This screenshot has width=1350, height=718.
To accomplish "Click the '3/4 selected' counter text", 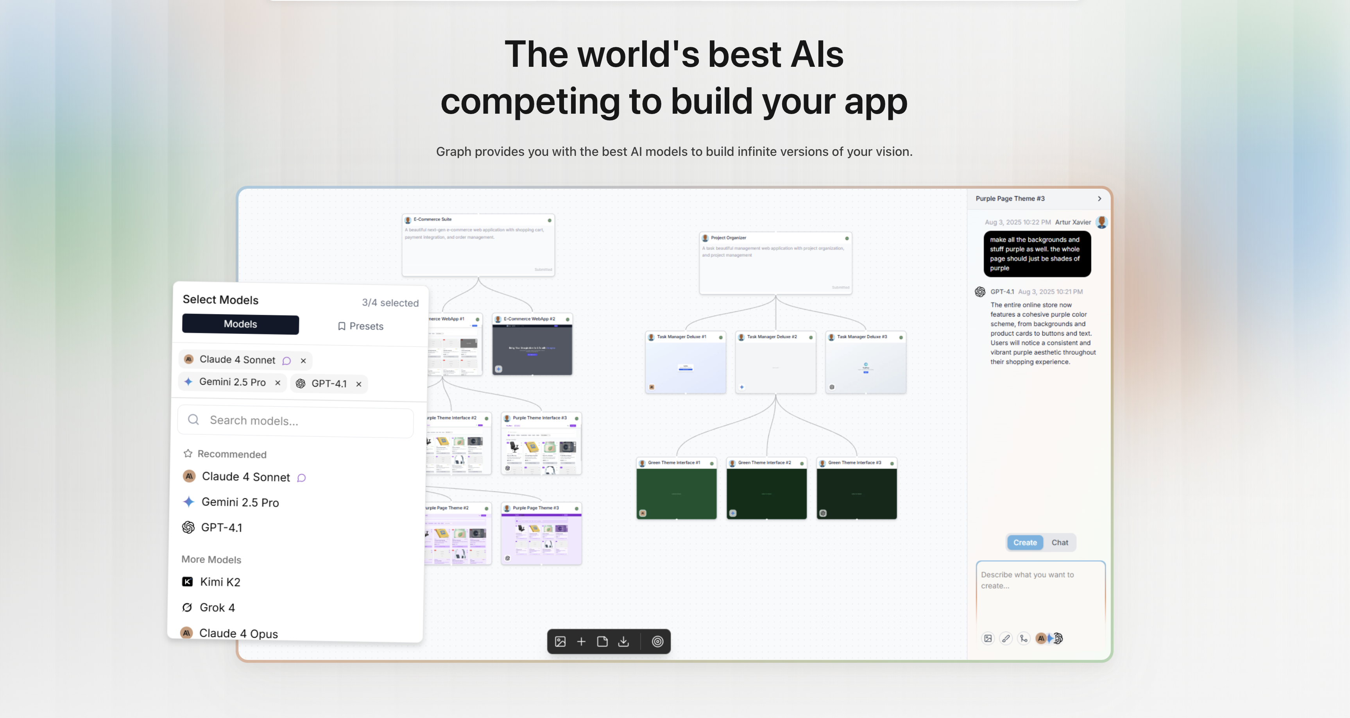I will pos(390,303).
